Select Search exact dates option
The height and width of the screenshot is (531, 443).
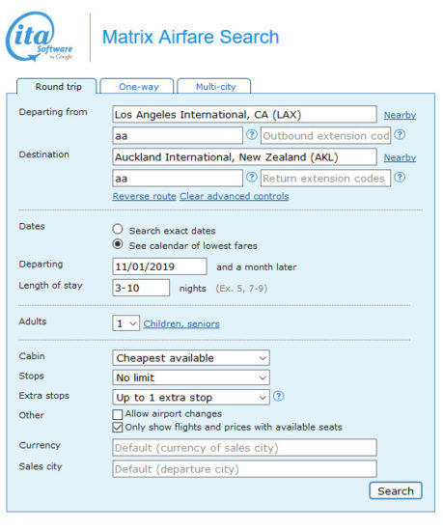(x=118, y=230)
